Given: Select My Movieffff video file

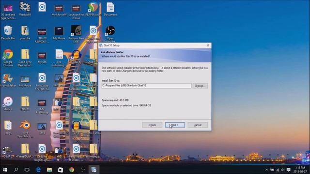Looking at the screenshot, I should (59, 10).
